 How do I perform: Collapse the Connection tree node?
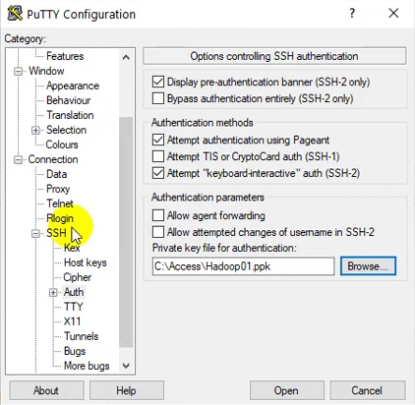(x=19, y=159)
